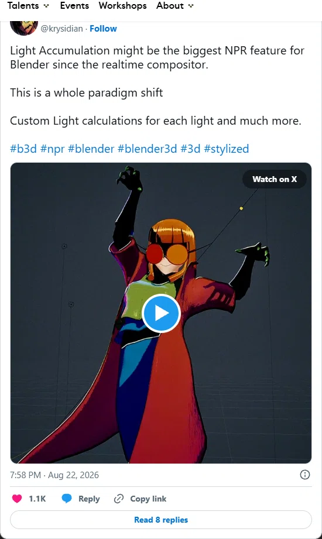This screenshot has height=539, width=322.
Task: Click the krysidian profile avatar
Action: point(24,28)
